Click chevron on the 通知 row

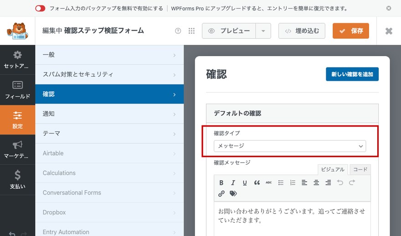[175, 114]
